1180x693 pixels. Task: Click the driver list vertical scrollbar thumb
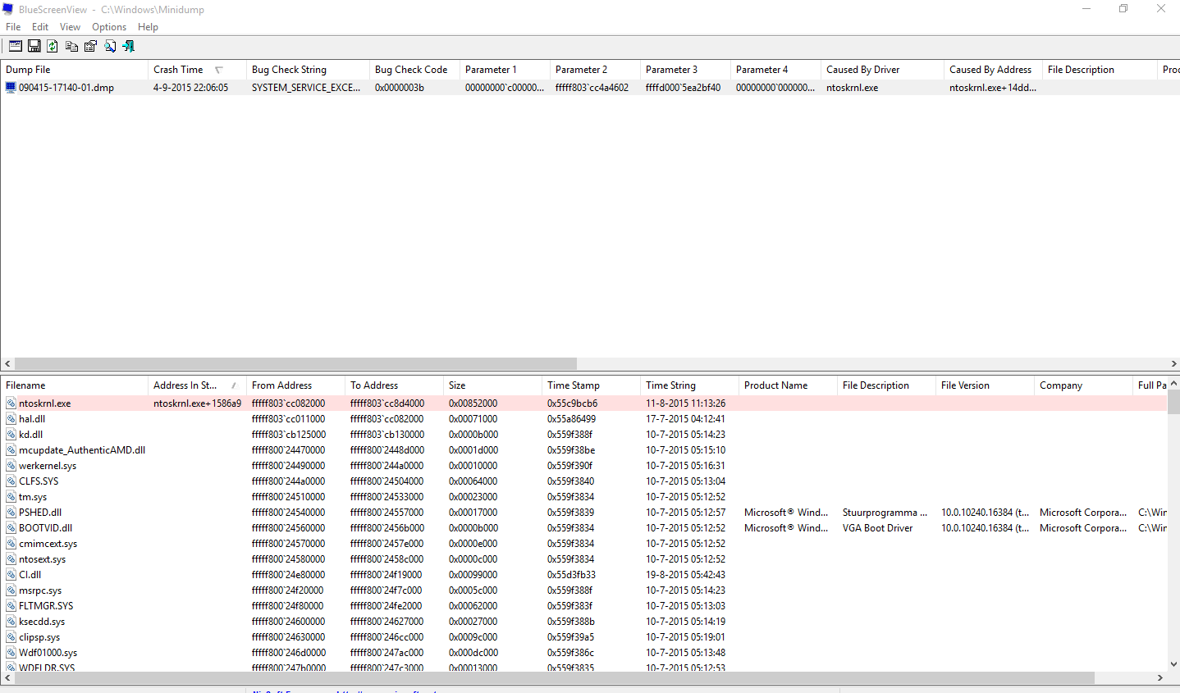(1173, 402)
